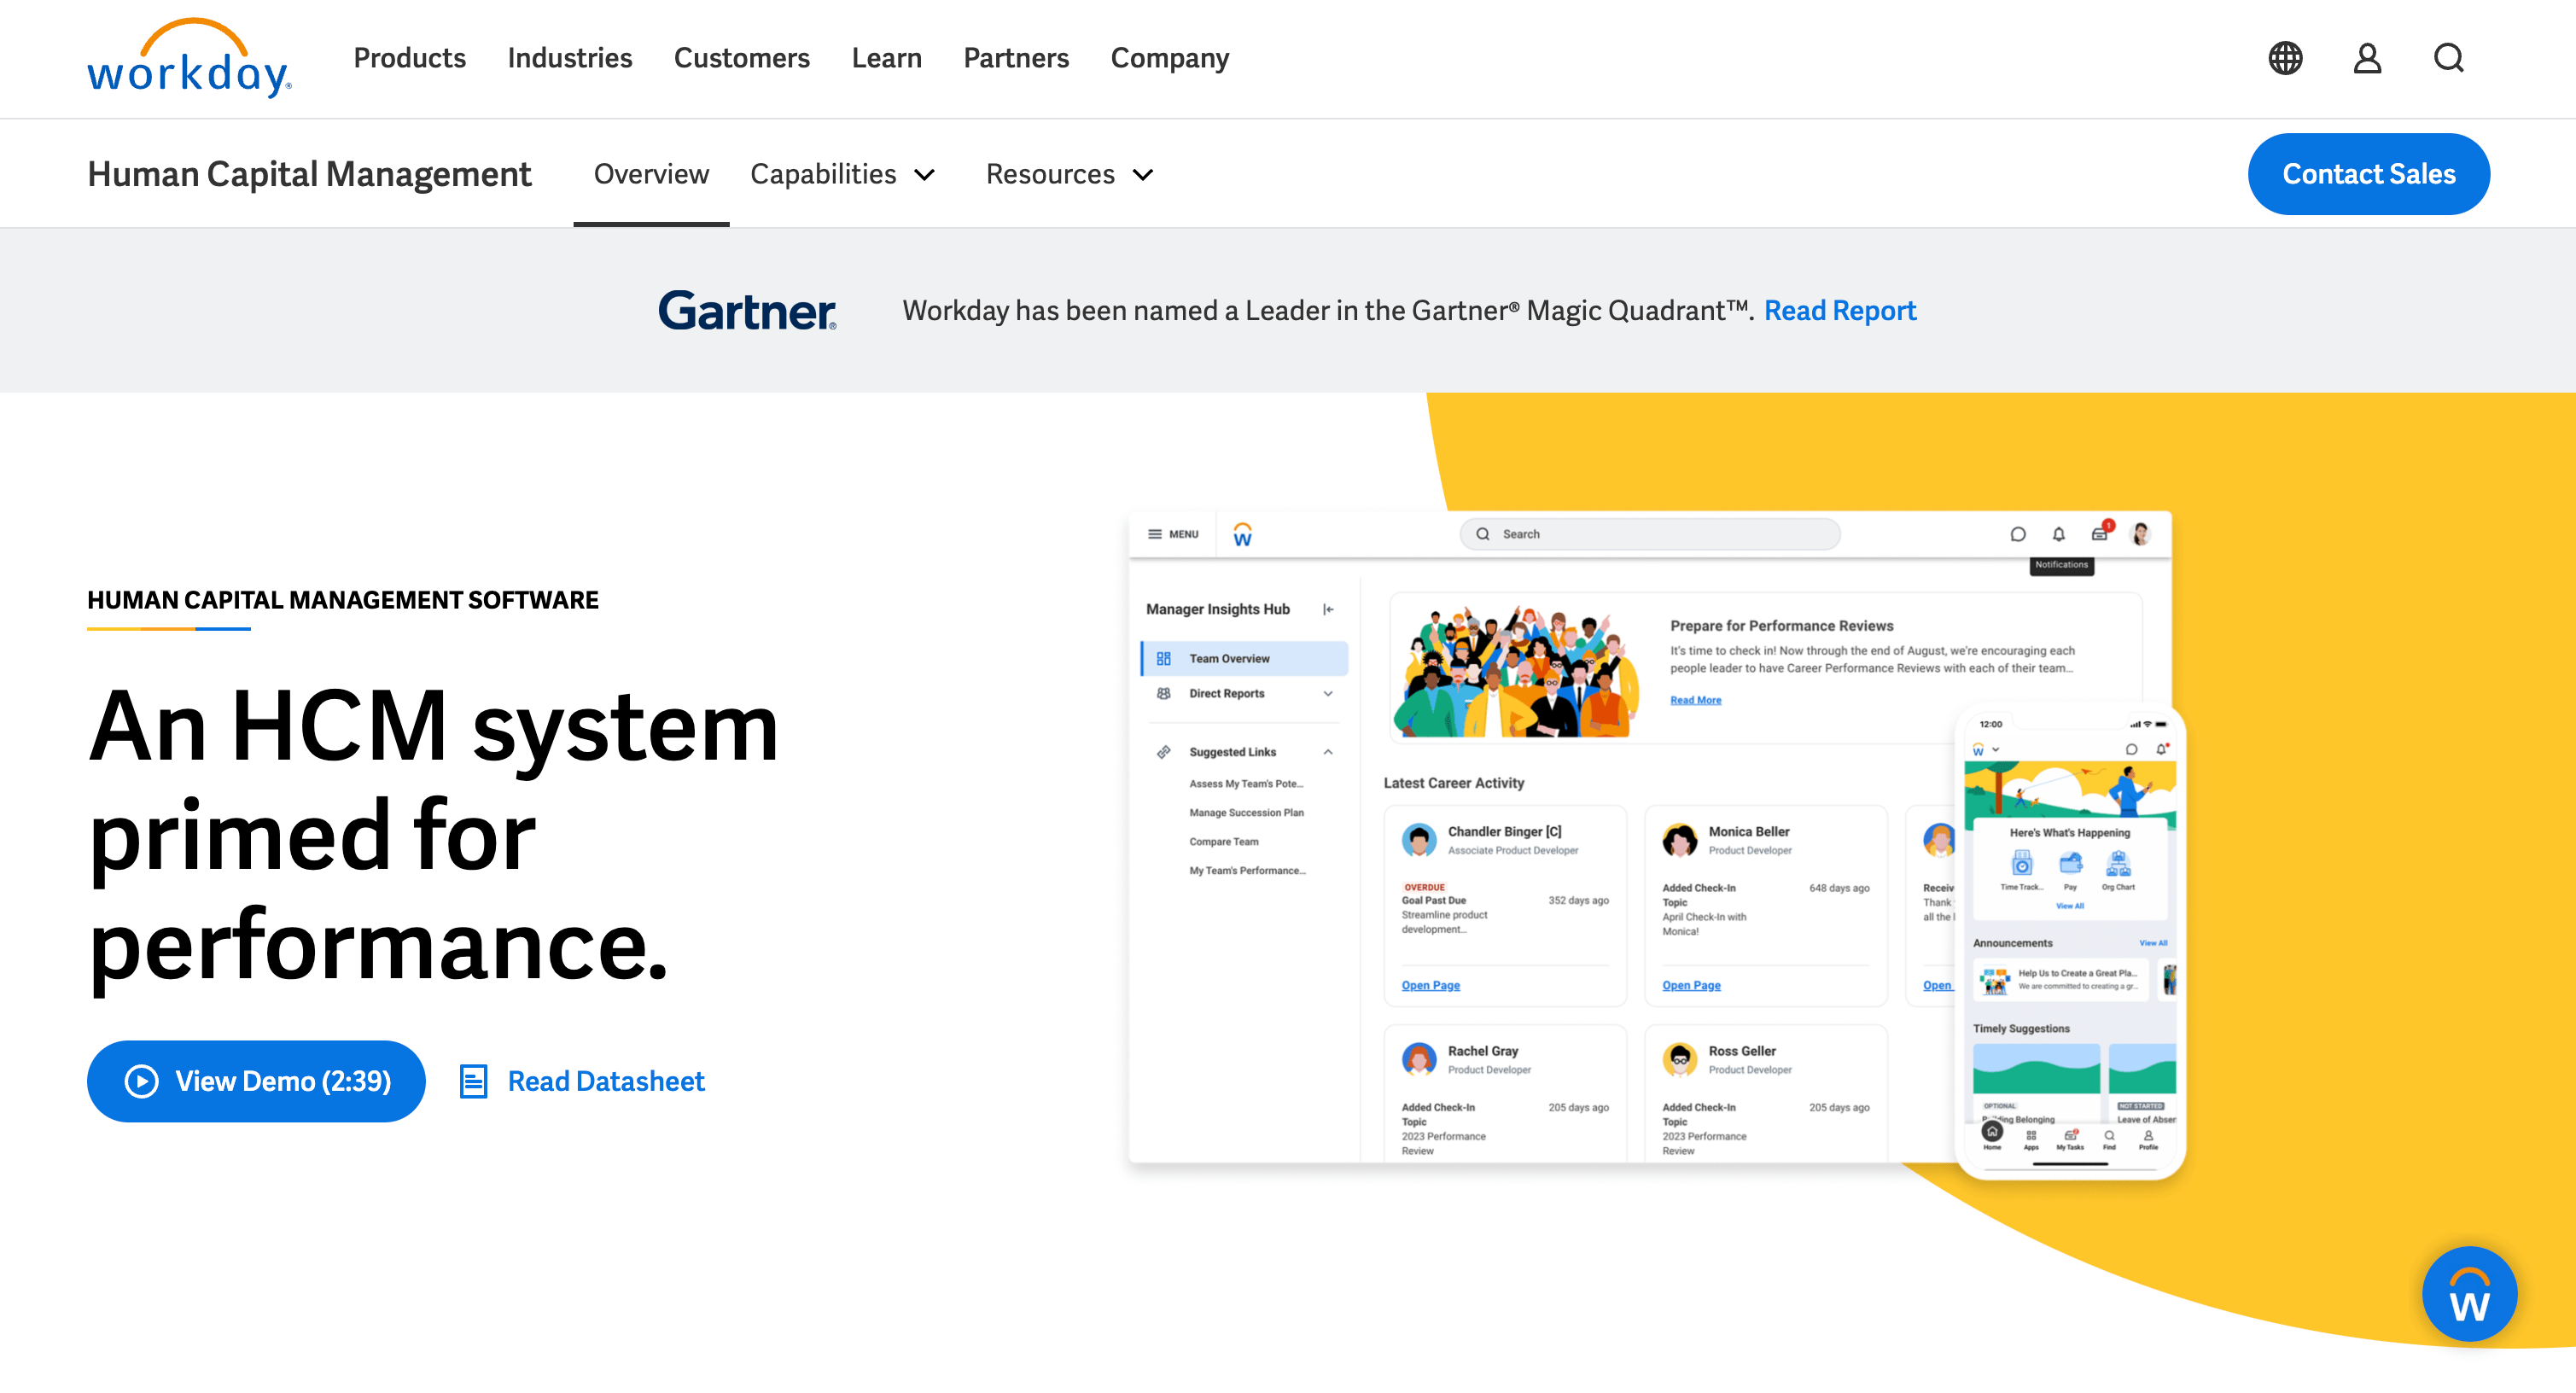Open the Learn menu
Viewport: 2576px width, 1393px height.
click(x=886, y=58)
